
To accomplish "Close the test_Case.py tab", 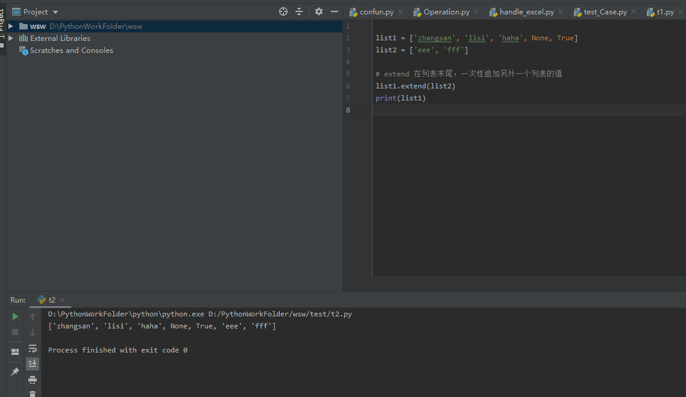I will pyautogui.click(x=634, y=12).
